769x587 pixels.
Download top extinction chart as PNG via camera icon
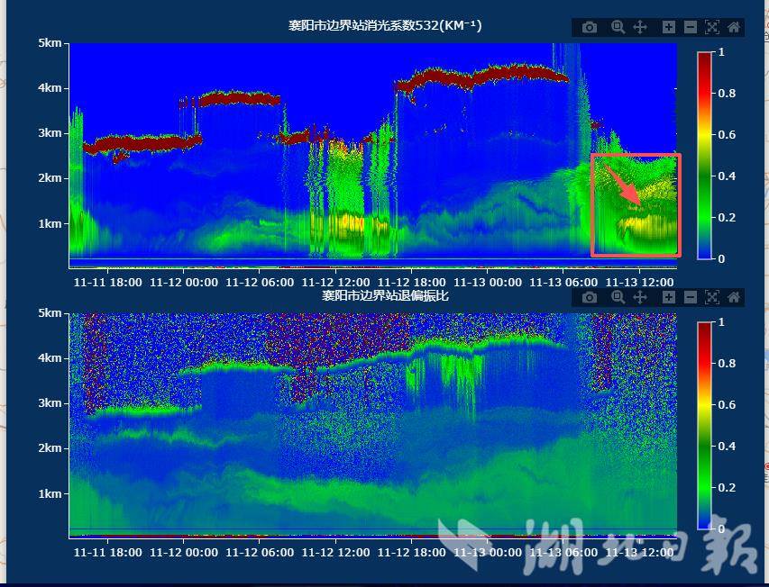(x=590, y=27)
